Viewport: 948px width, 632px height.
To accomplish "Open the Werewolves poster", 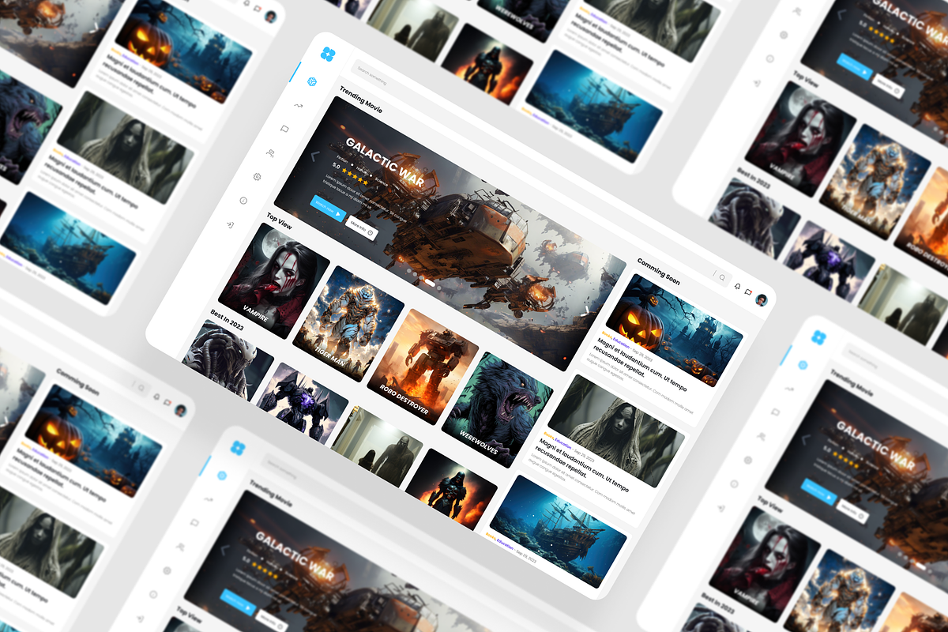I will tap(497, 410).
